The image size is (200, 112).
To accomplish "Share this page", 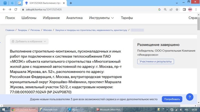I will coord(171,9).
